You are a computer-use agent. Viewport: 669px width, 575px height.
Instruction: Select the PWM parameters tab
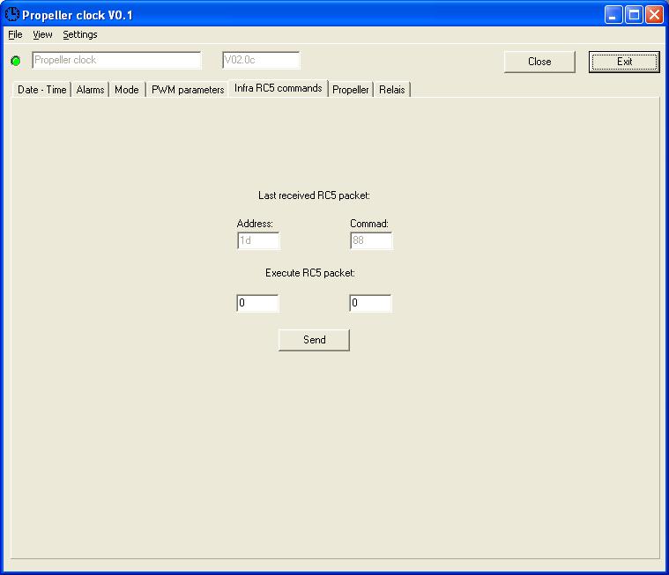click(188, 90)
